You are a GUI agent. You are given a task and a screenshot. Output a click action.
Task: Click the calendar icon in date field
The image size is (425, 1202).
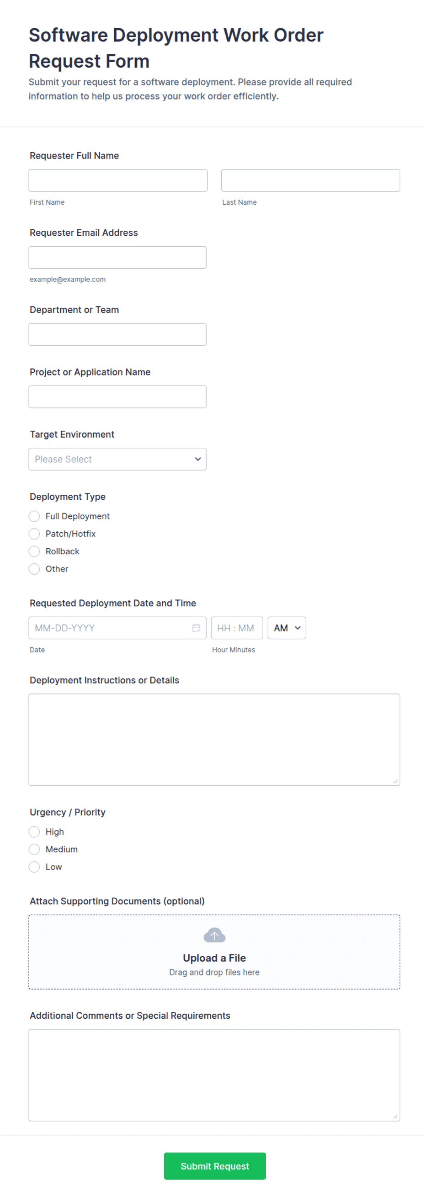[x=196, y=628]
